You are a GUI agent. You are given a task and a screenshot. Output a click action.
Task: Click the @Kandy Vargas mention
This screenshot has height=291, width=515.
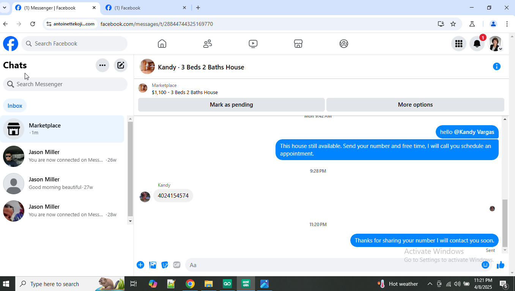click(474, 132)
